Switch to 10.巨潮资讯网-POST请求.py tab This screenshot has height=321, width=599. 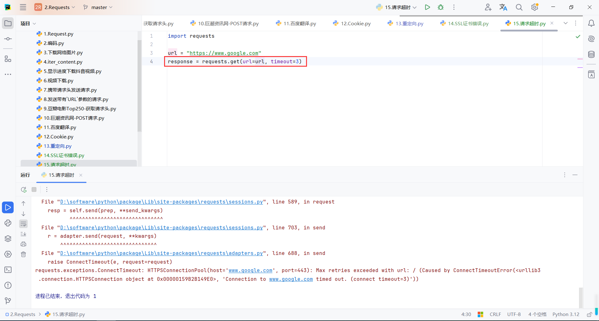[225, 23]
